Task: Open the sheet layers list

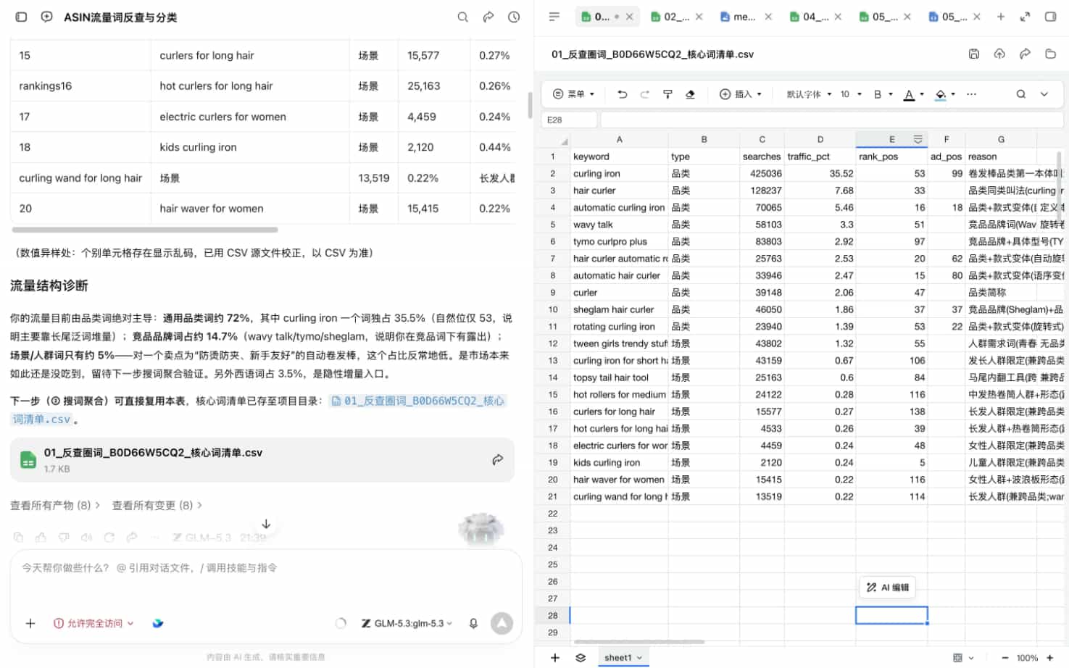Action: (581, 658)
